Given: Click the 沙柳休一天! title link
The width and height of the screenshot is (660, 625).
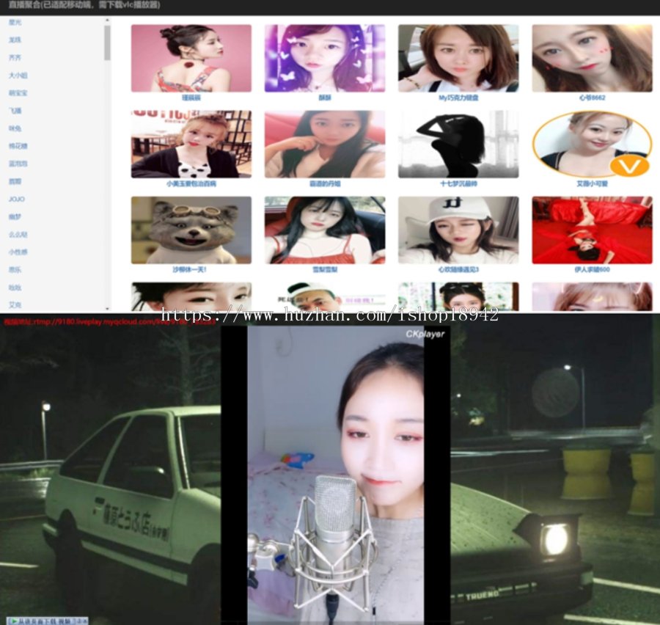Looking at the screenshot, I should [189, 269].
